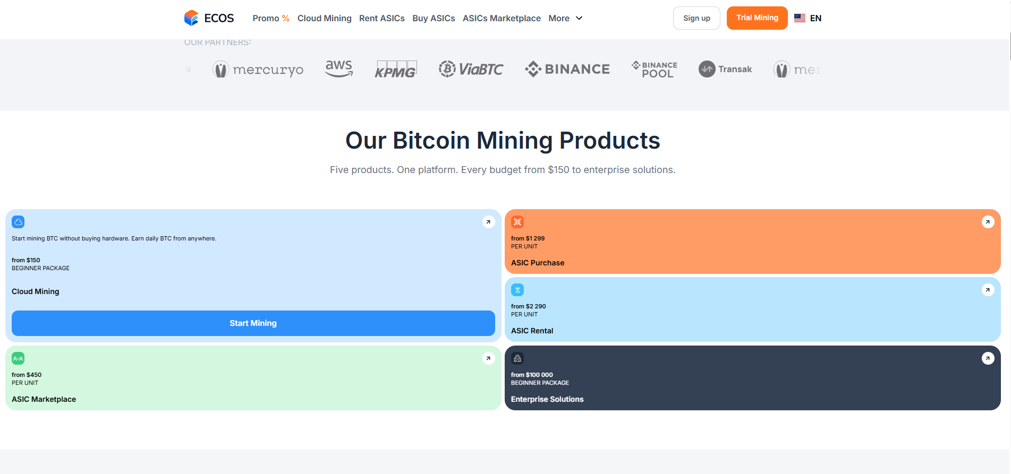Click the ECOS logo in header
Image resolution: width=1011 pixels, height=474 pixels.
click(x=209, y=18)
